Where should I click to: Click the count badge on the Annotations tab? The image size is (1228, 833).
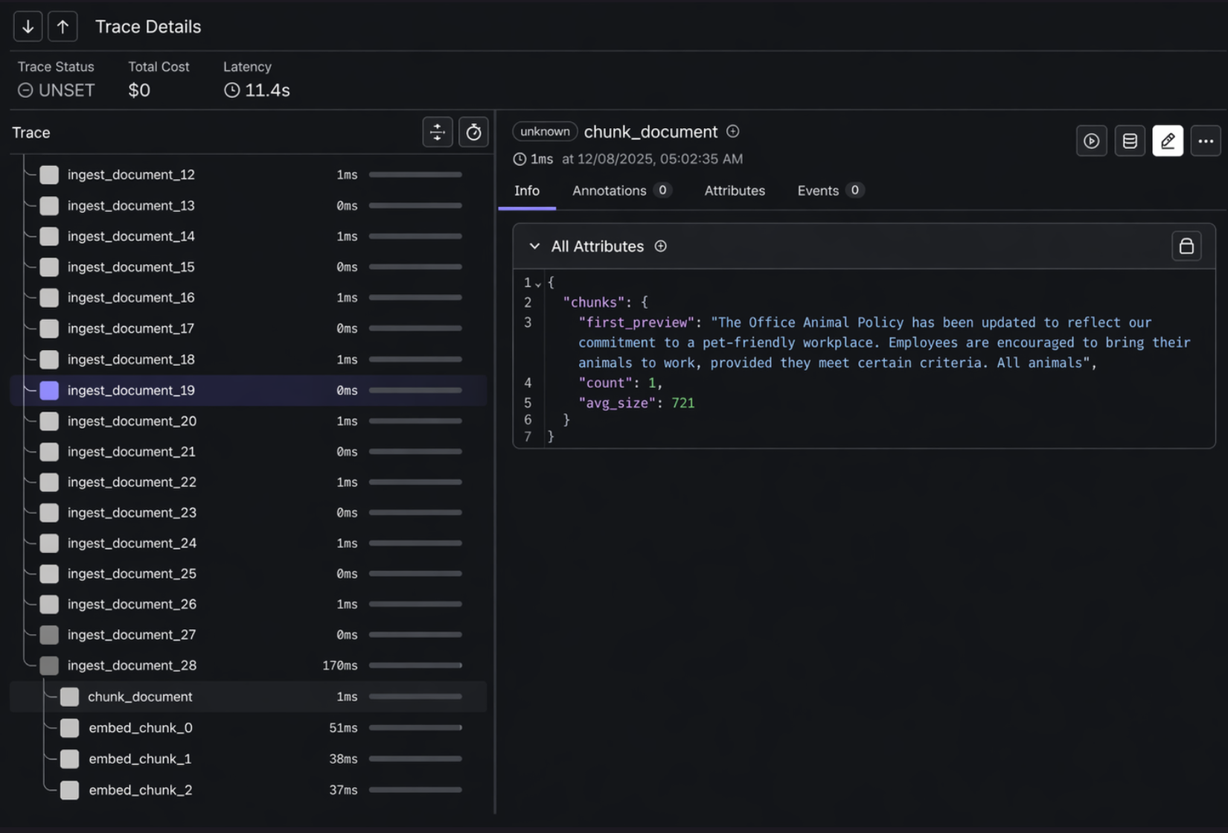tap(662, 191)
